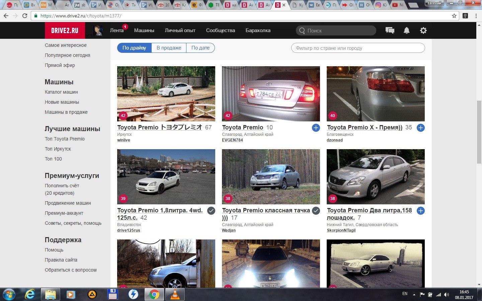Open VLC media player from the taskbar
The width and height of the screenshot is (482, 301).
click(x=175, y=295)
